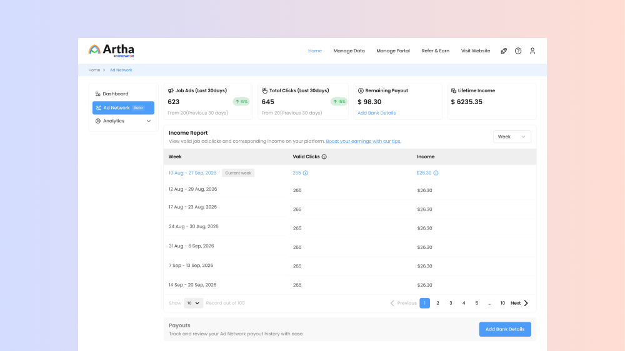625x351 pixels.
Task: Click the Home breadcrumb link
Action: (x=94, y=70)
